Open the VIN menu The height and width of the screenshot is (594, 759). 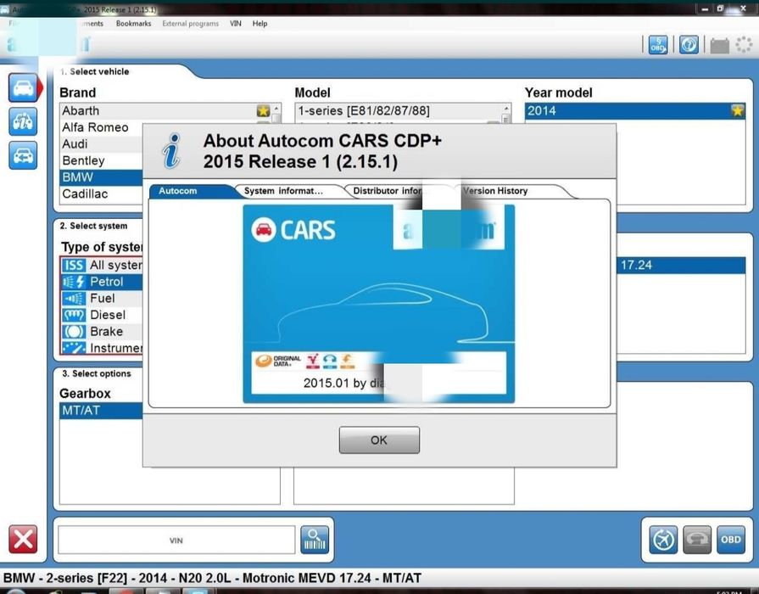pyautogui.click(x=236, y=23)
